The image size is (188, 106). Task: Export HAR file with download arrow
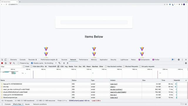click(x=68, y=63)
